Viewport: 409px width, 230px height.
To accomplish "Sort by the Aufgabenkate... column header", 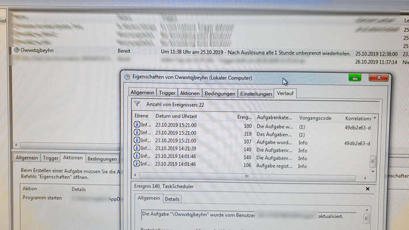I will (x=274, y=118).
